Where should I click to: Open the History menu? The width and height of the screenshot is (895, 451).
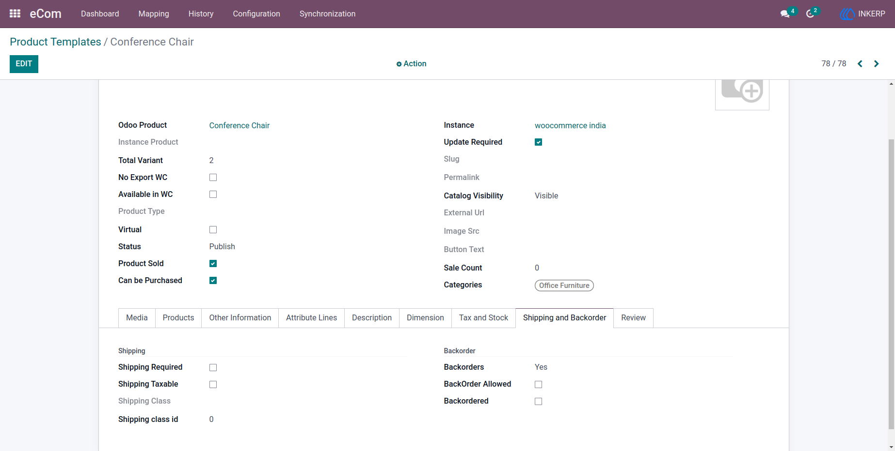coord(201,14)
